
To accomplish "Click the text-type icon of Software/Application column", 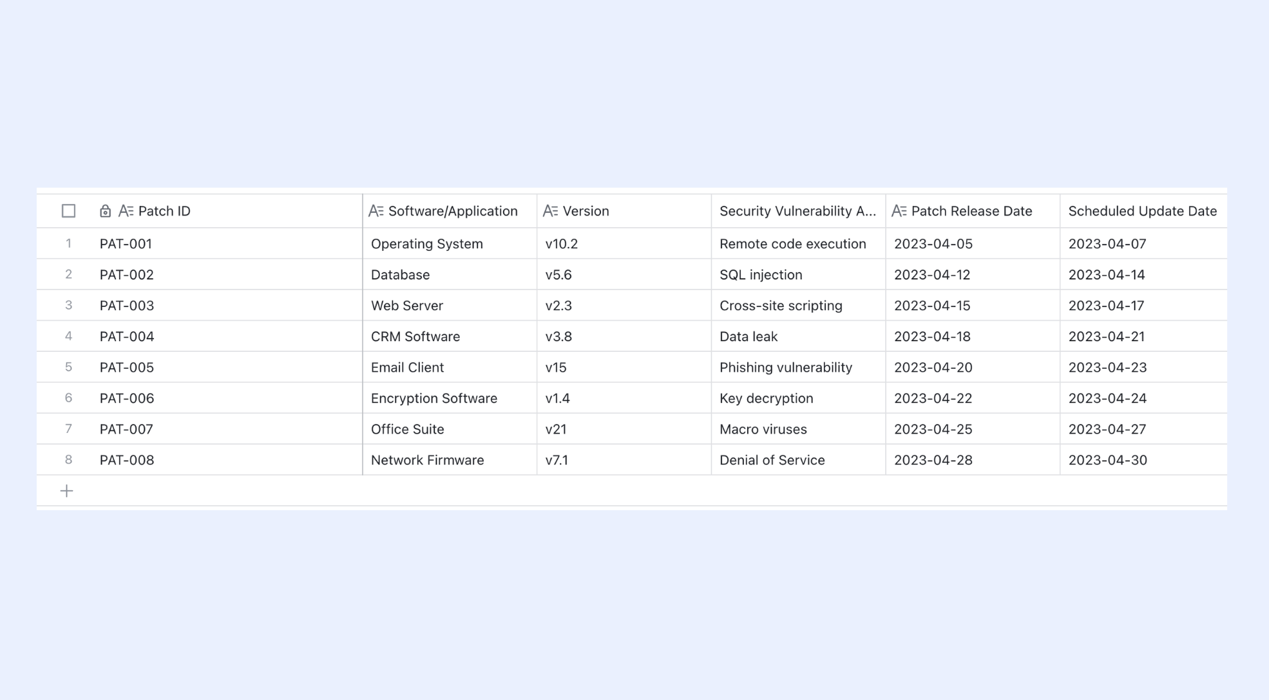I will (376, 211).
